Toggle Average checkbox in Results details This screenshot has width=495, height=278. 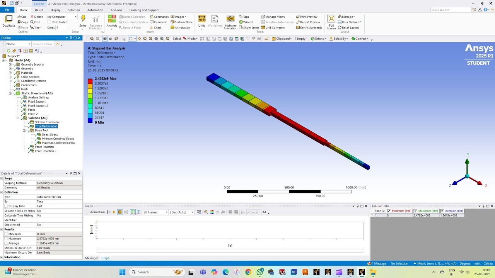[6, 243]
